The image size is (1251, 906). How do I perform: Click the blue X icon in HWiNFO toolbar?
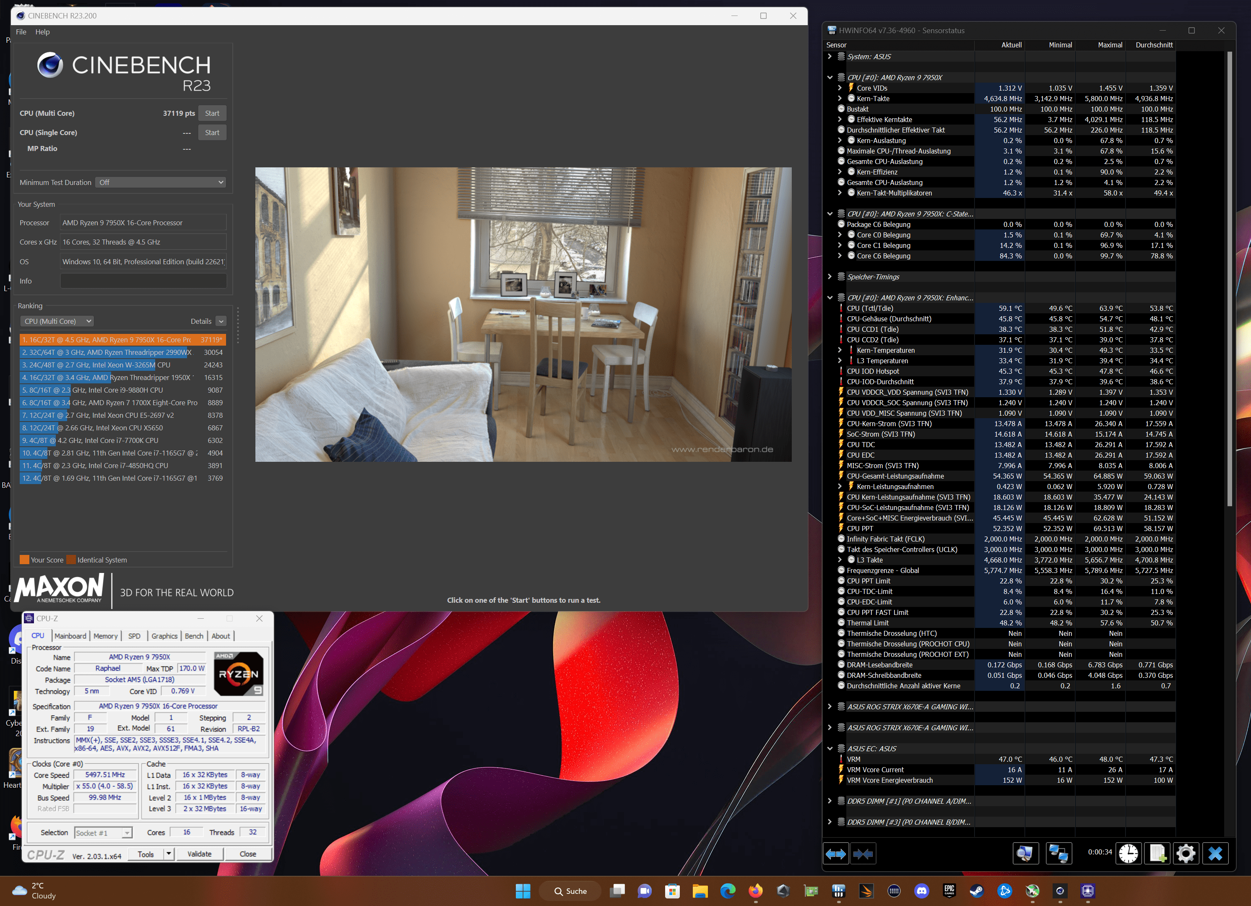coord(1215,854)
